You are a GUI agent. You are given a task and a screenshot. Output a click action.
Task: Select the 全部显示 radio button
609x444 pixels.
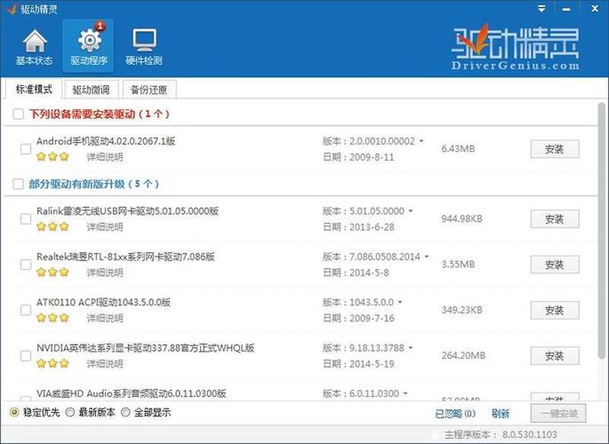(x=126, y=412)
